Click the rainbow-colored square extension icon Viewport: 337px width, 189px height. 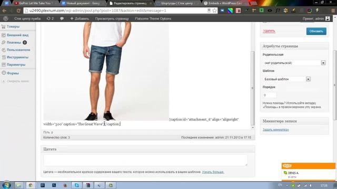[x=230, y=10]
